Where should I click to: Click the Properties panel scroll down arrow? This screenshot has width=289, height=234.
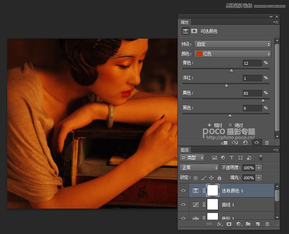click(277, 137)
